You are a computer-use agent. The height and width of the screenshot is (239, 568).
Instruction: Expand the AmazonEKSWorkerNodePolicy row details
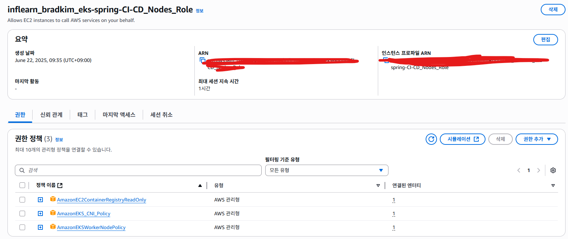tap(40, 227)
